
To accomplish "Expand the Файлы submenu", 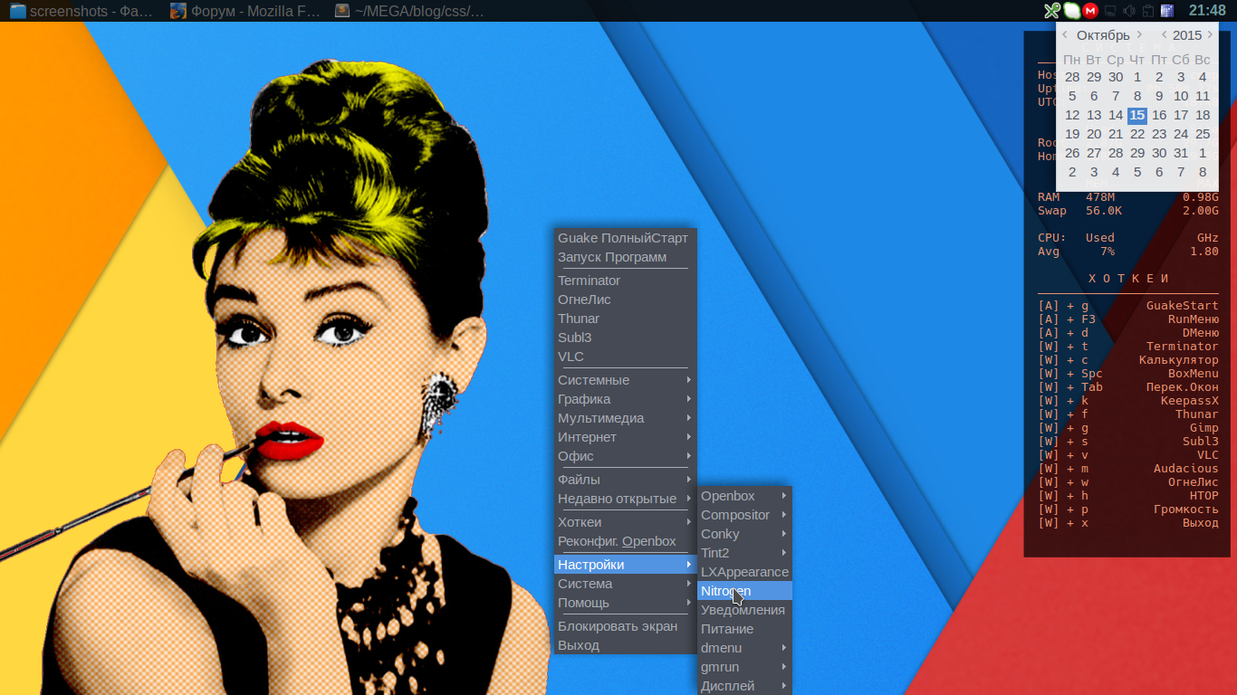I will pyautogui.click(x=625, y=480).
